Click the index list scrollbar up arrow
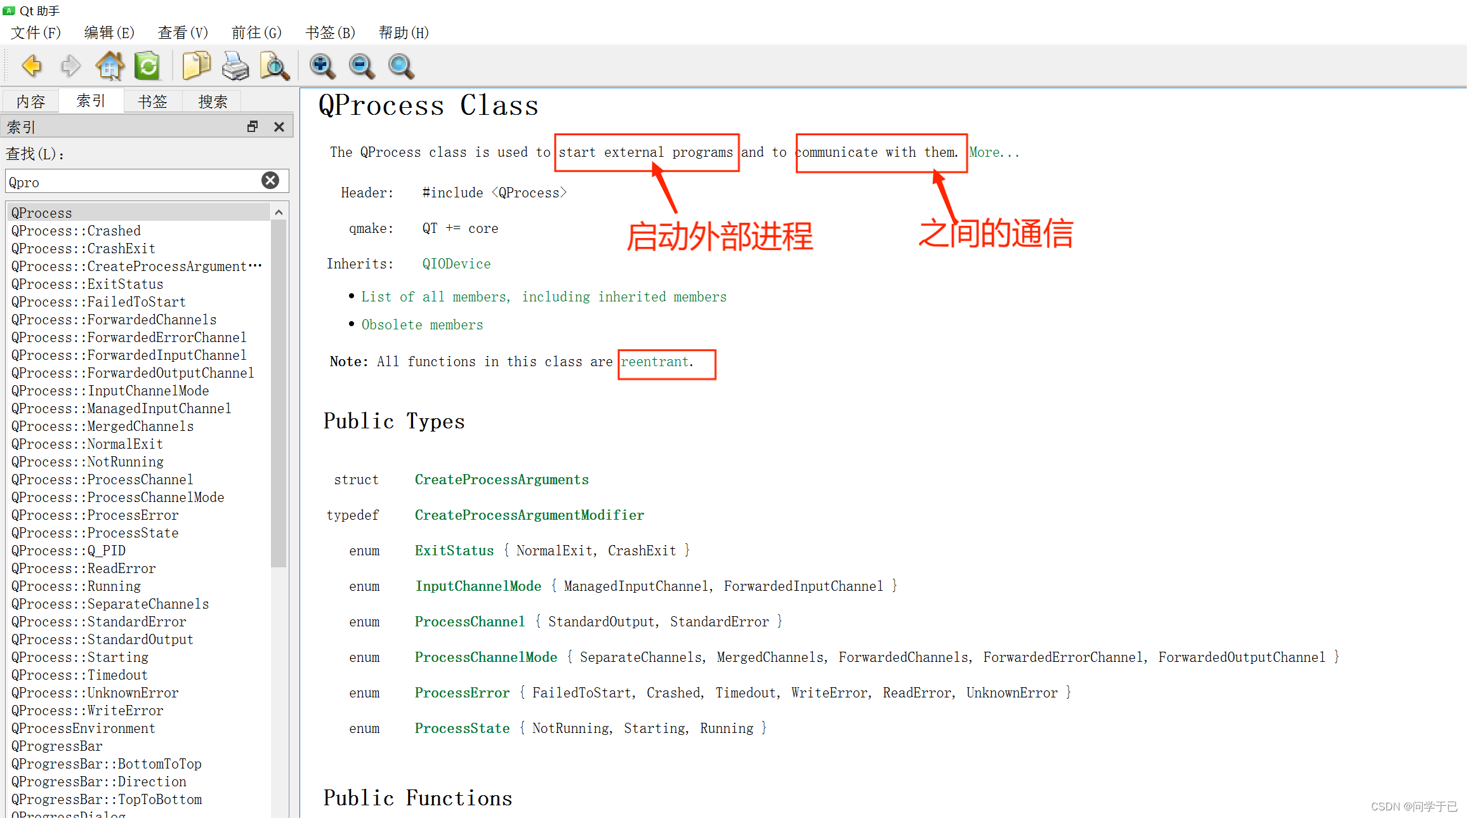 tap(279, 213)
